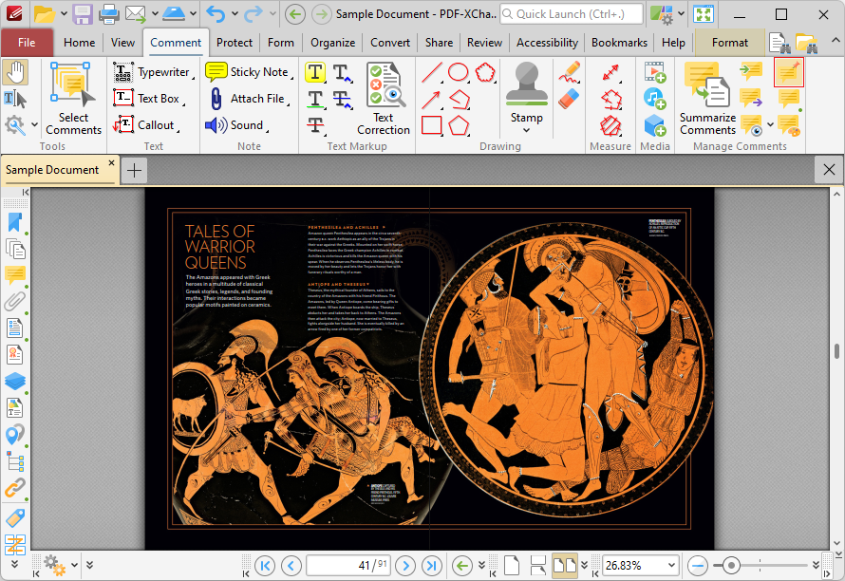Viewport: 845px width, 581px height.
Task: Click the zoom out minus button
Action: tap(698, 566)
